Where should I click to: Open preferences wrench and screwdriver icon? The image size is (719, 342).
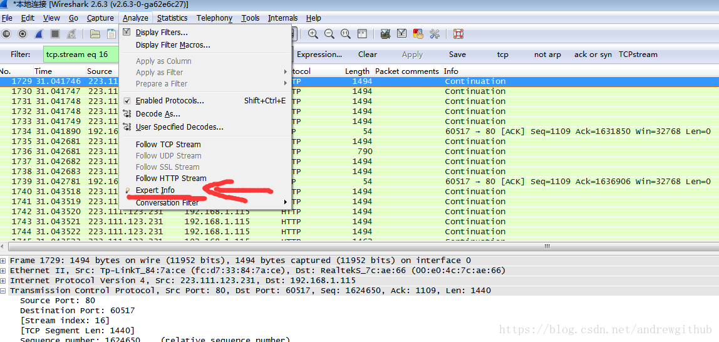[434, 34]
